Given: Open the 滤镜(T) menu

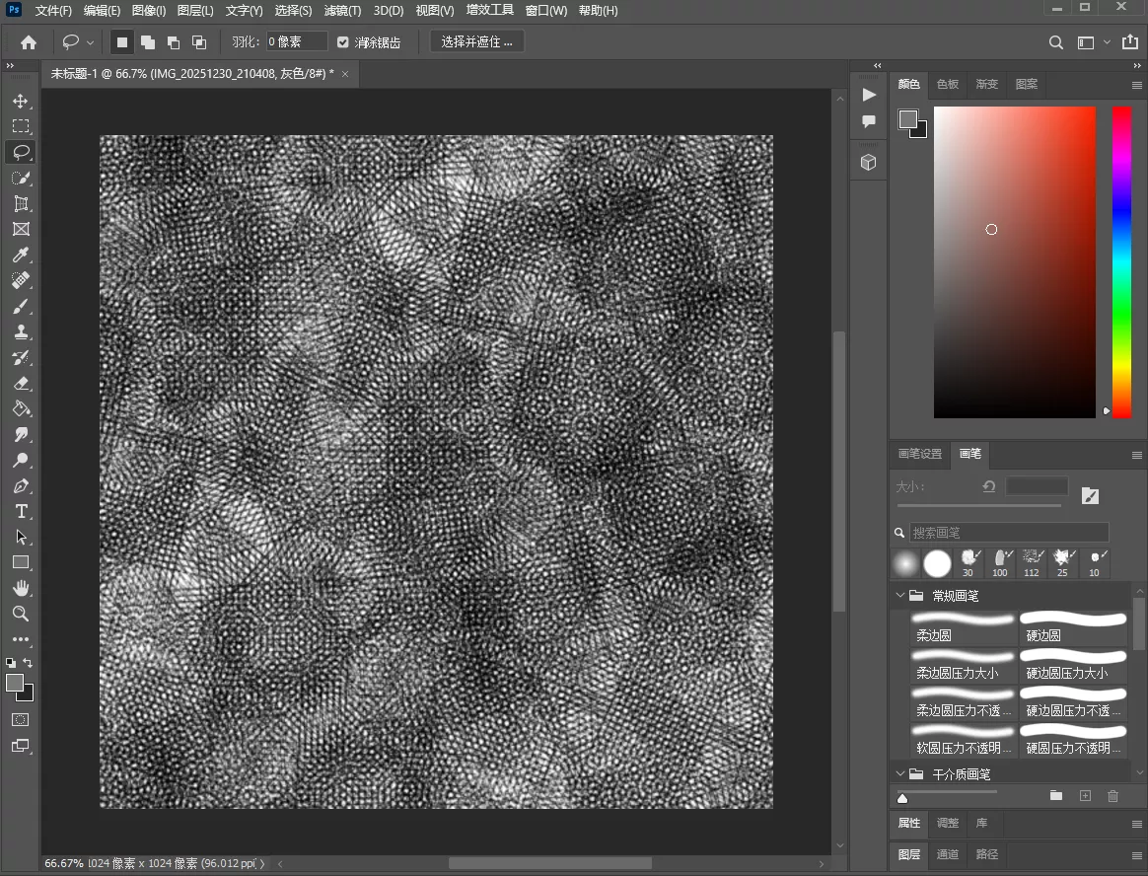Looking at the screenshot, I should [x=342, y=11].
